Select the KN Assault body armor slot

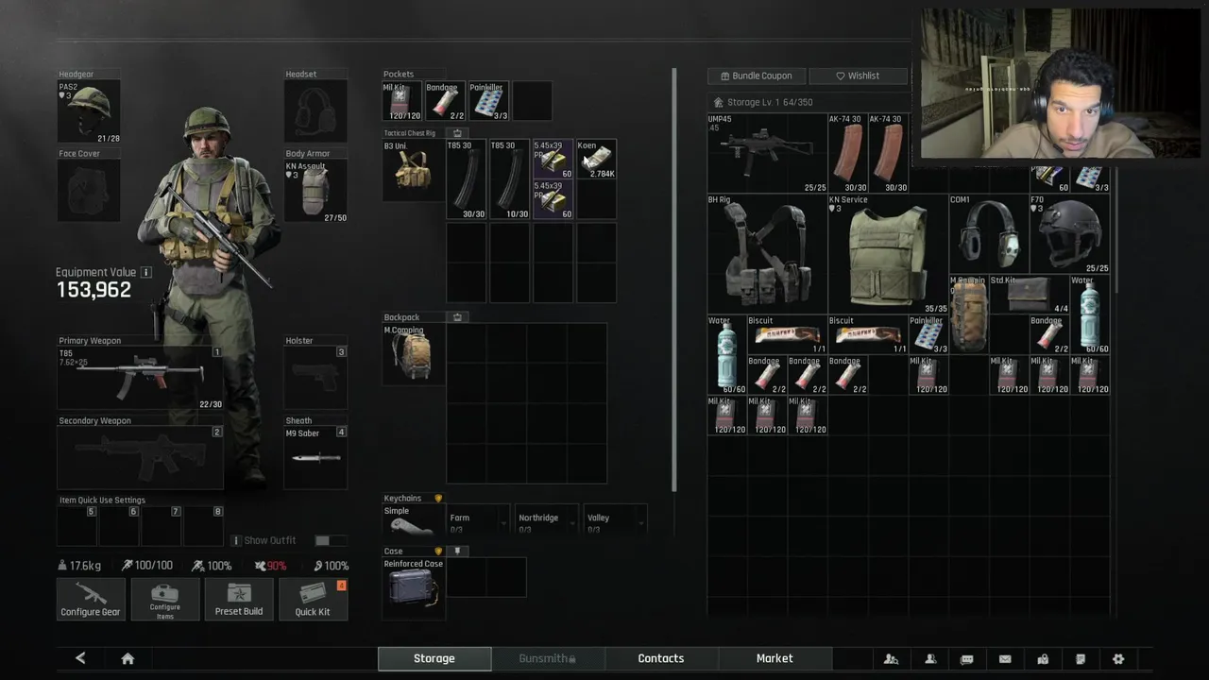[x=315, y=191]
